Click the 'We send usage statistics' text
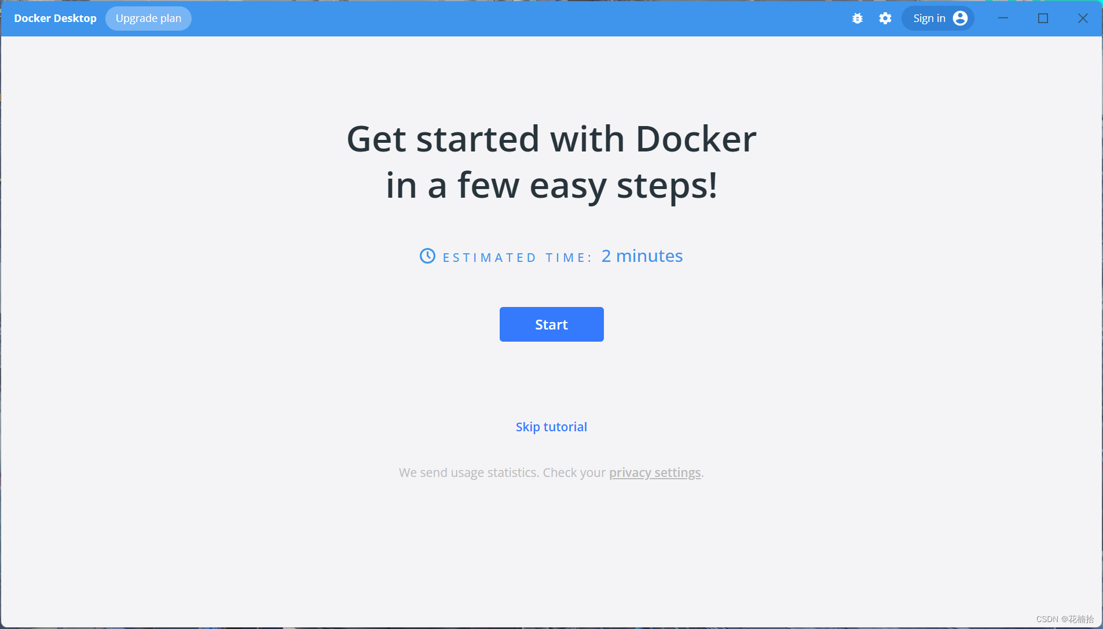 pyautogui.click(x=469, y=473)
